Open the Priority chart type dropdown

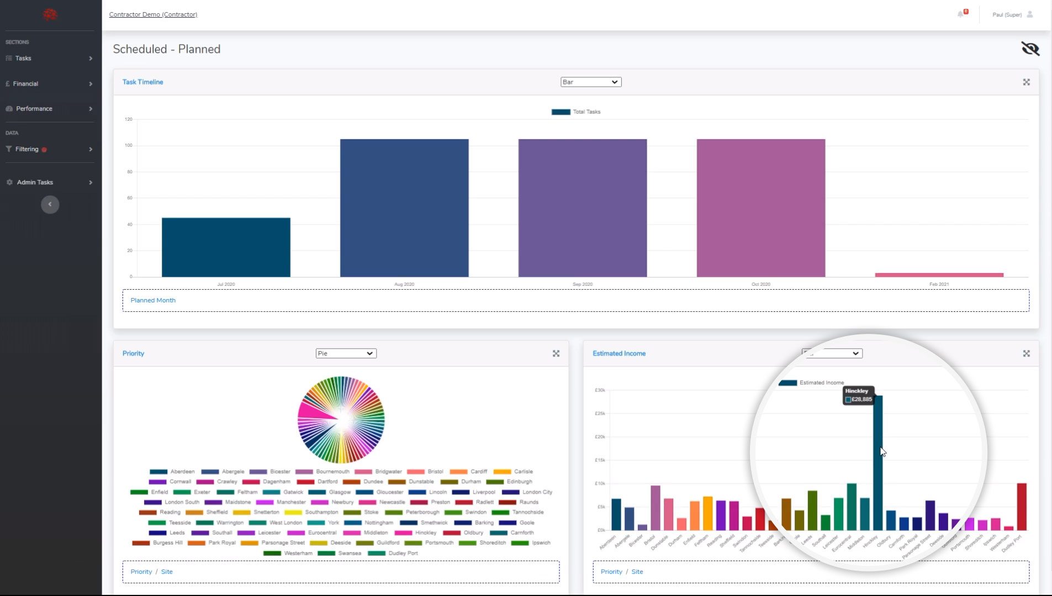(x=346, y=353)
